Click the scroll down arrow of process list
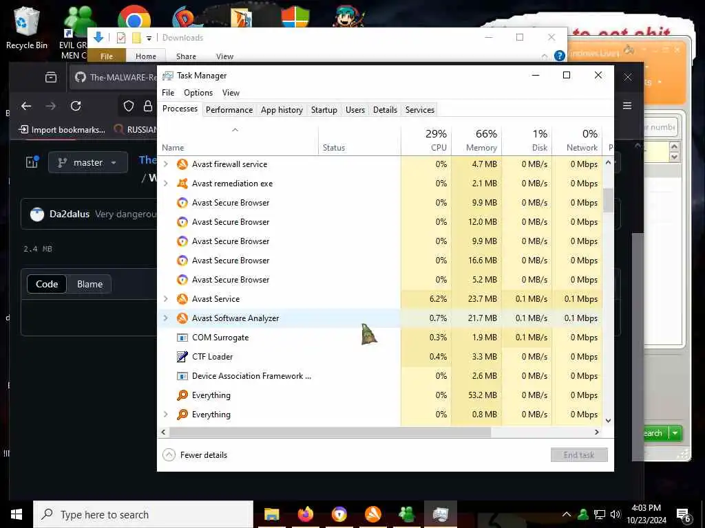The image size is (705, 528). (608, 421)
